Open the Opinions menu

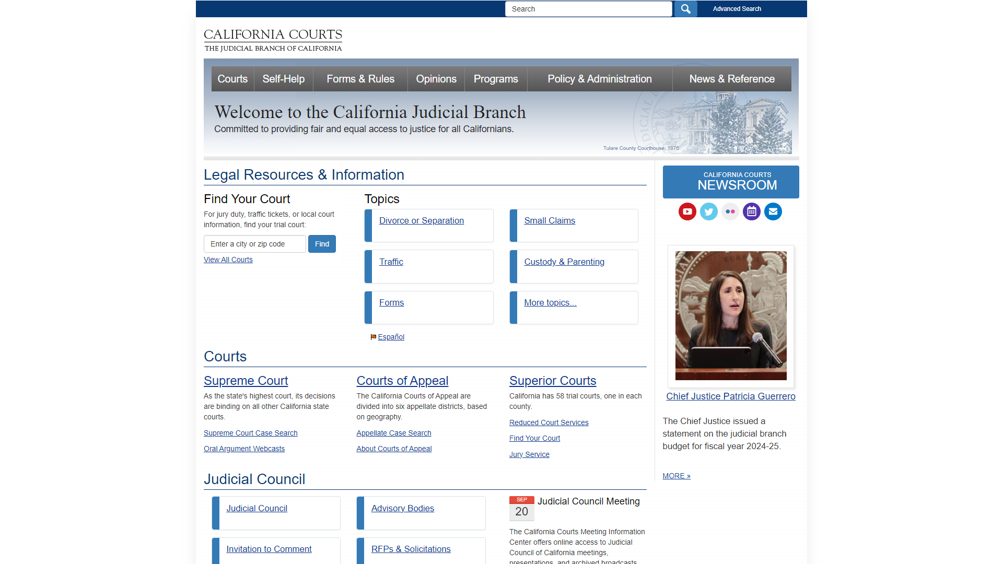tap(436, 79)
